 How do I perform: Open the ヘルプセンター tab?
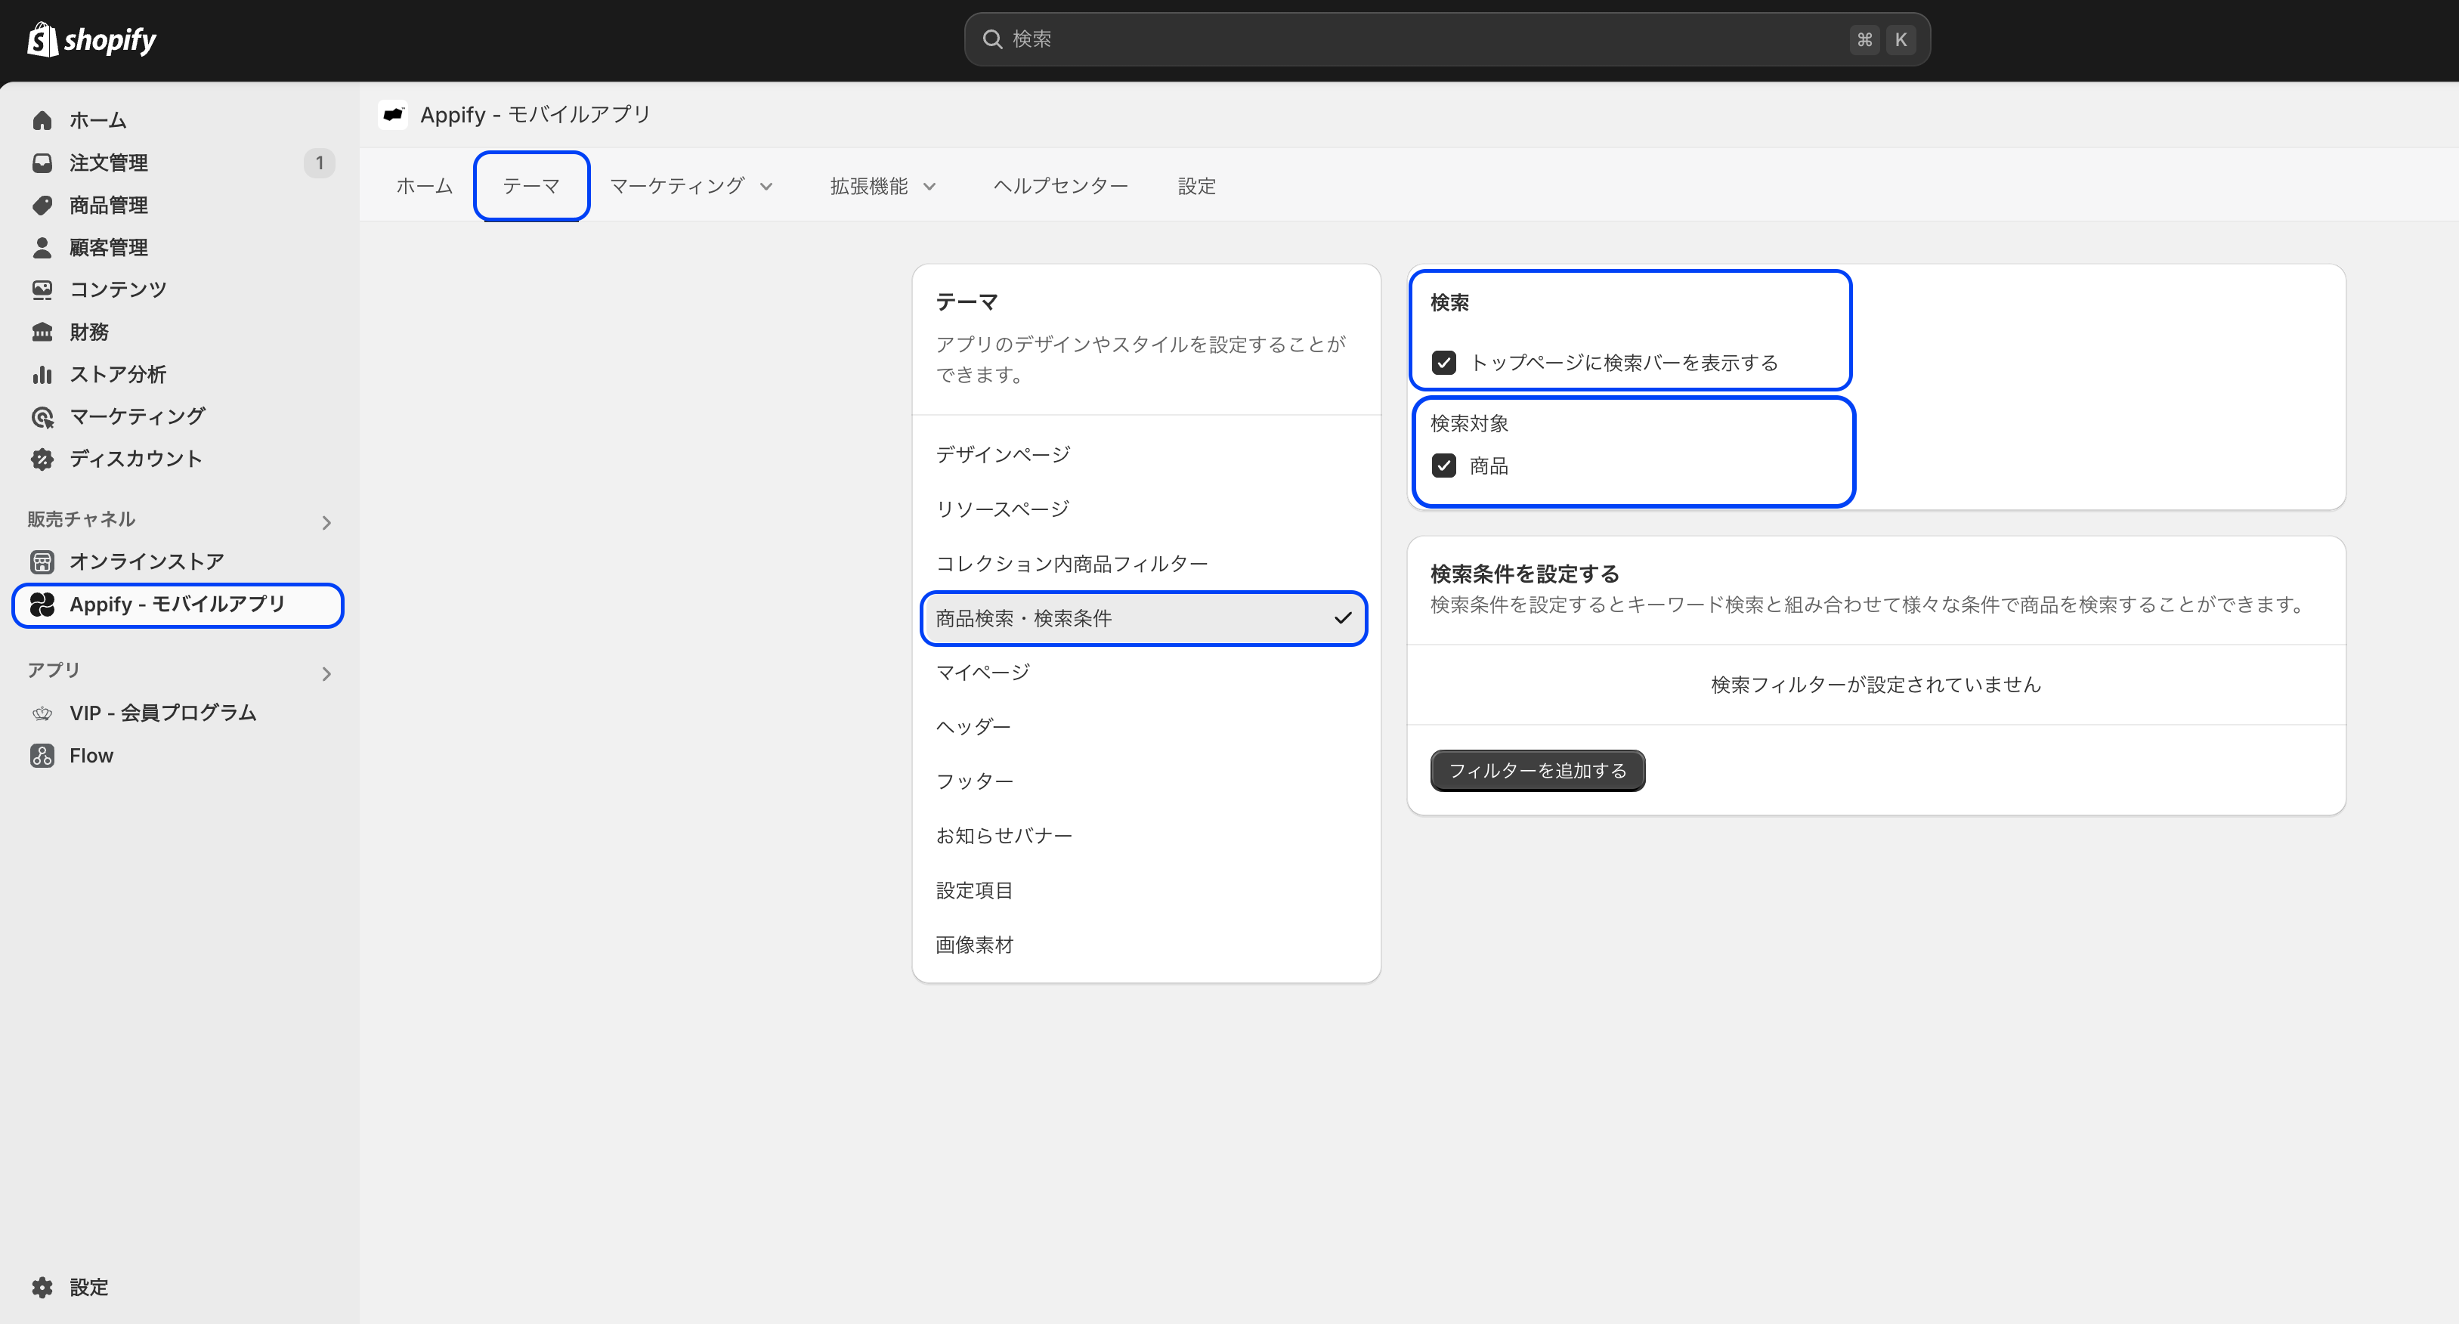(1060, 186)
